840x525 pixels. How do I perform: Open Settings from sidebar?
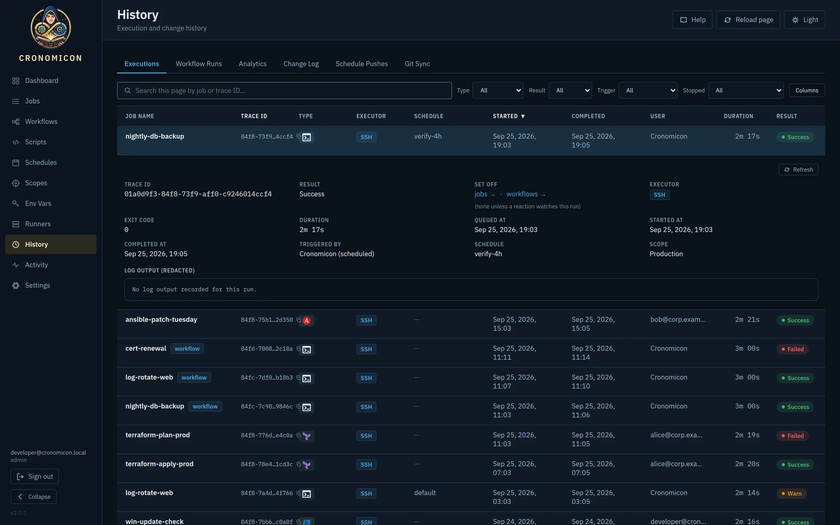click(x=51, y=285)
